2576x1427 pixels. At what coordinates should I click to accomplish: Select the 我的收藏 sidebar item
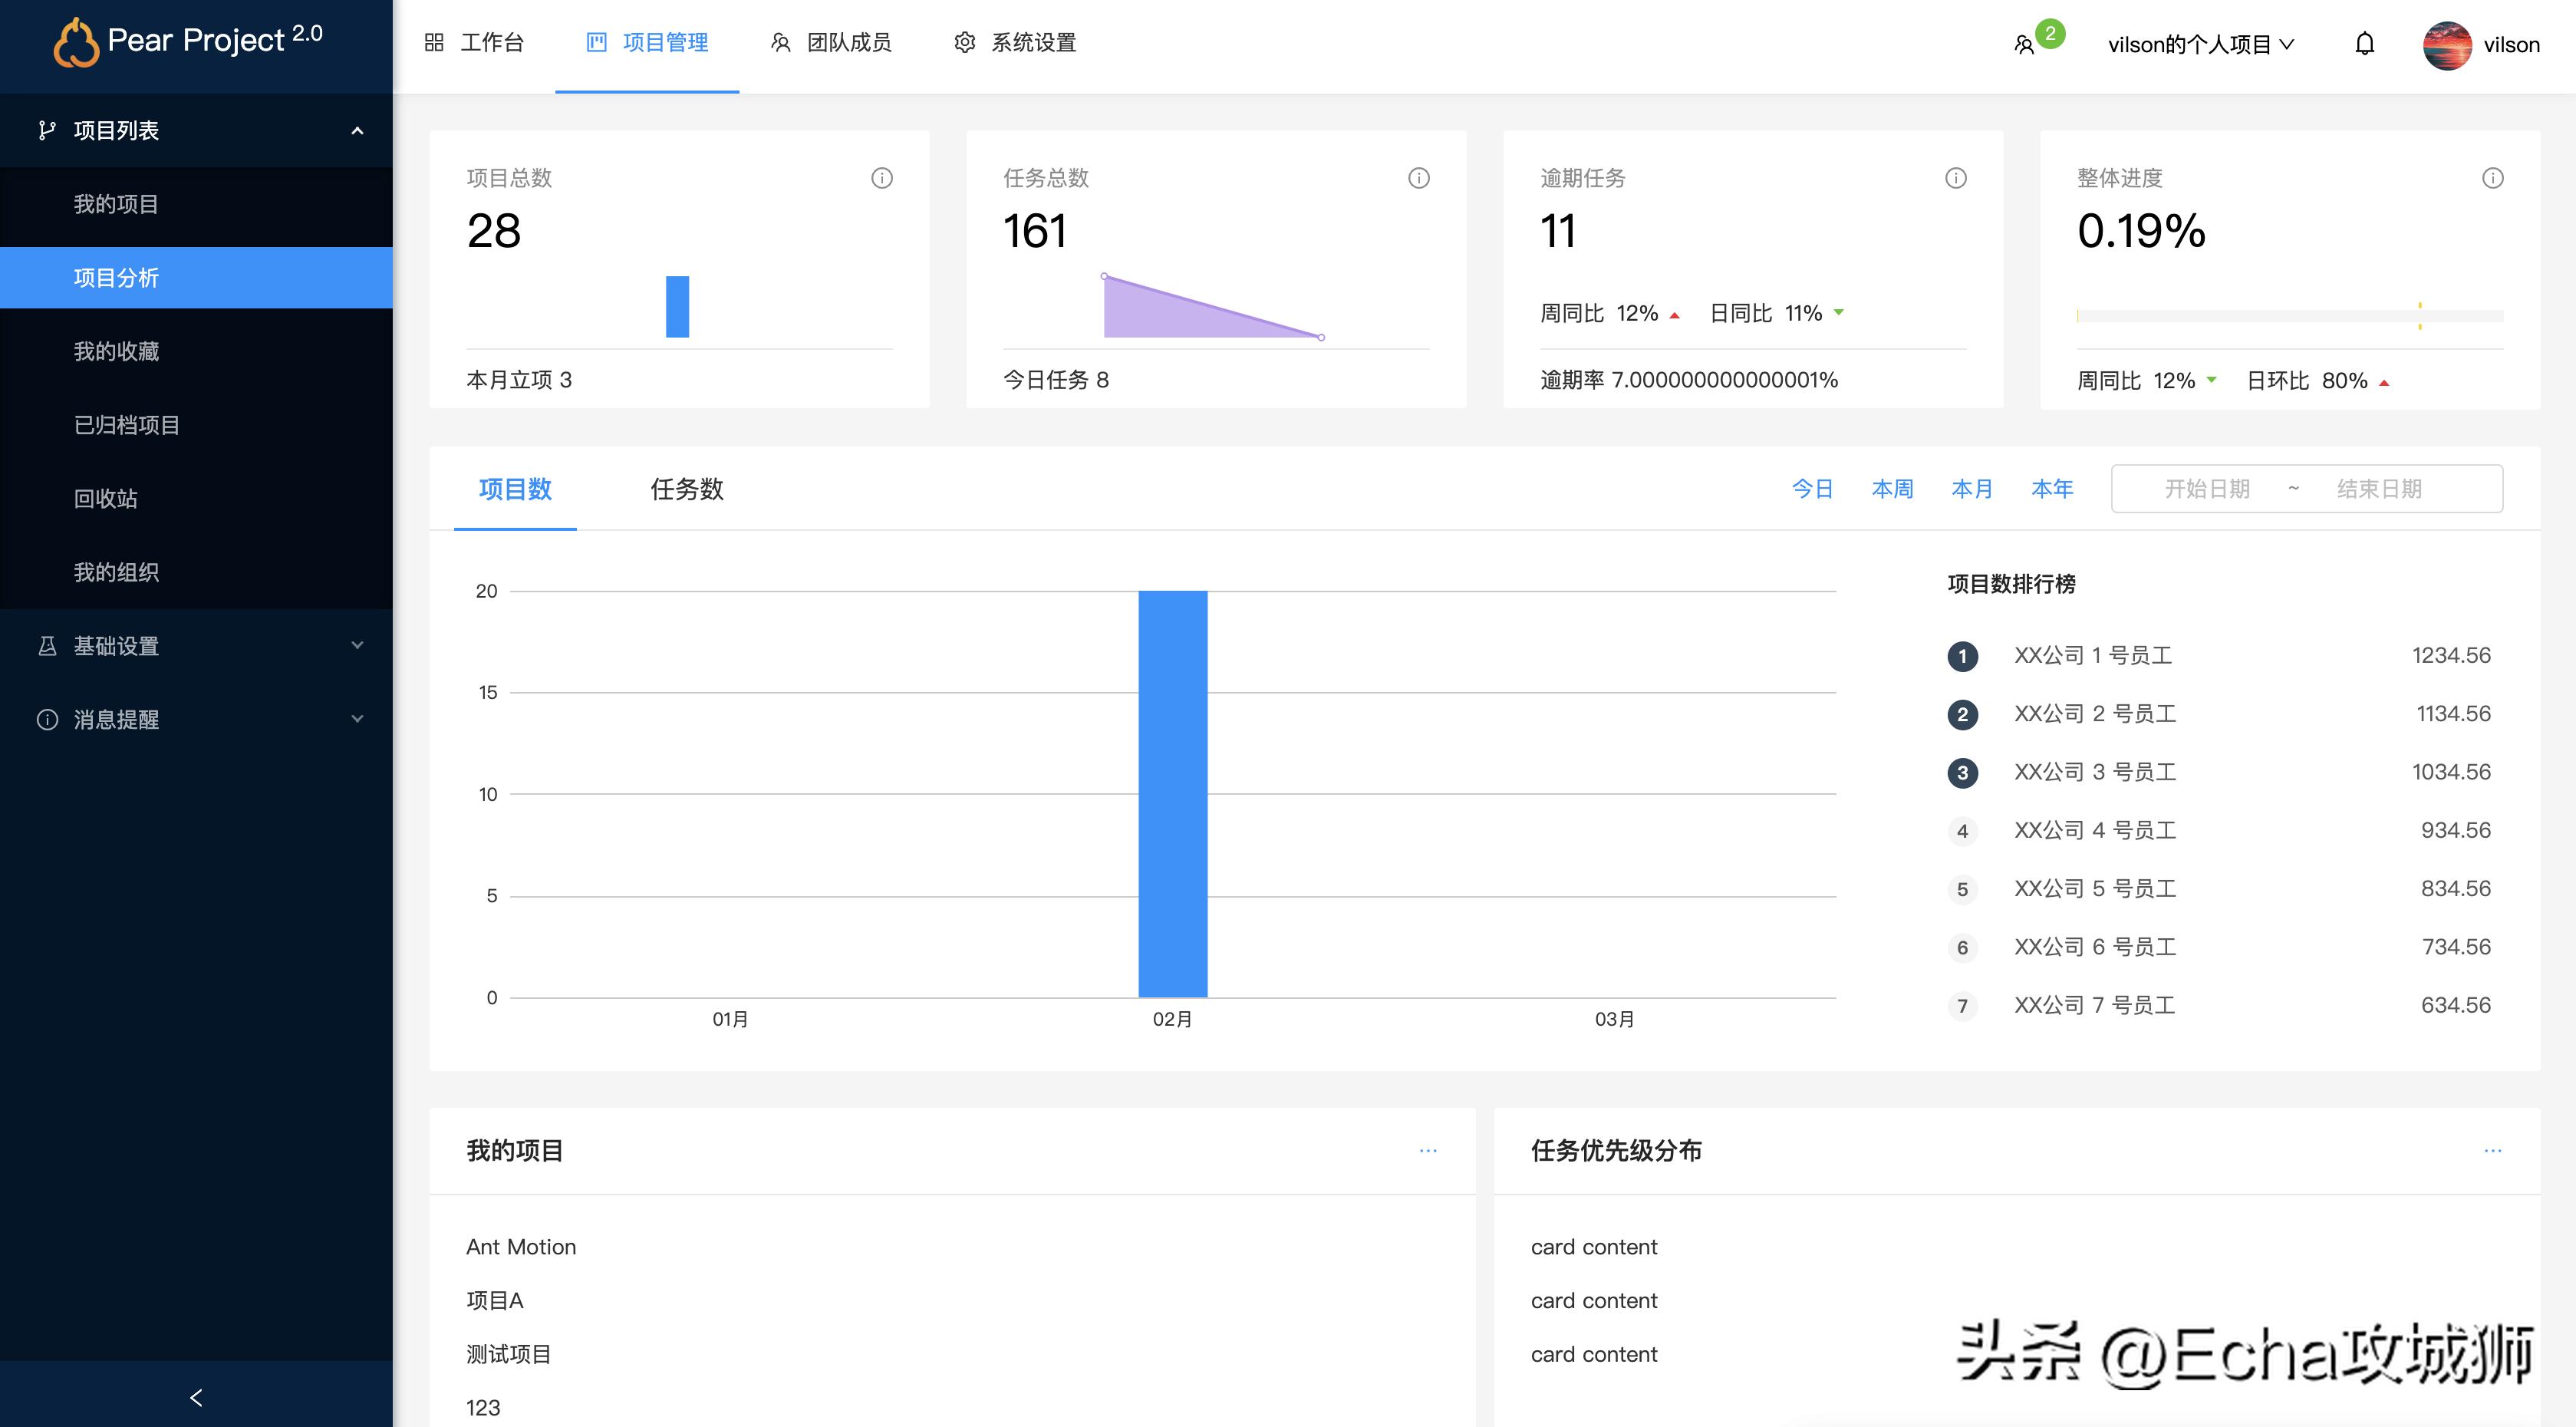point(116,352)
